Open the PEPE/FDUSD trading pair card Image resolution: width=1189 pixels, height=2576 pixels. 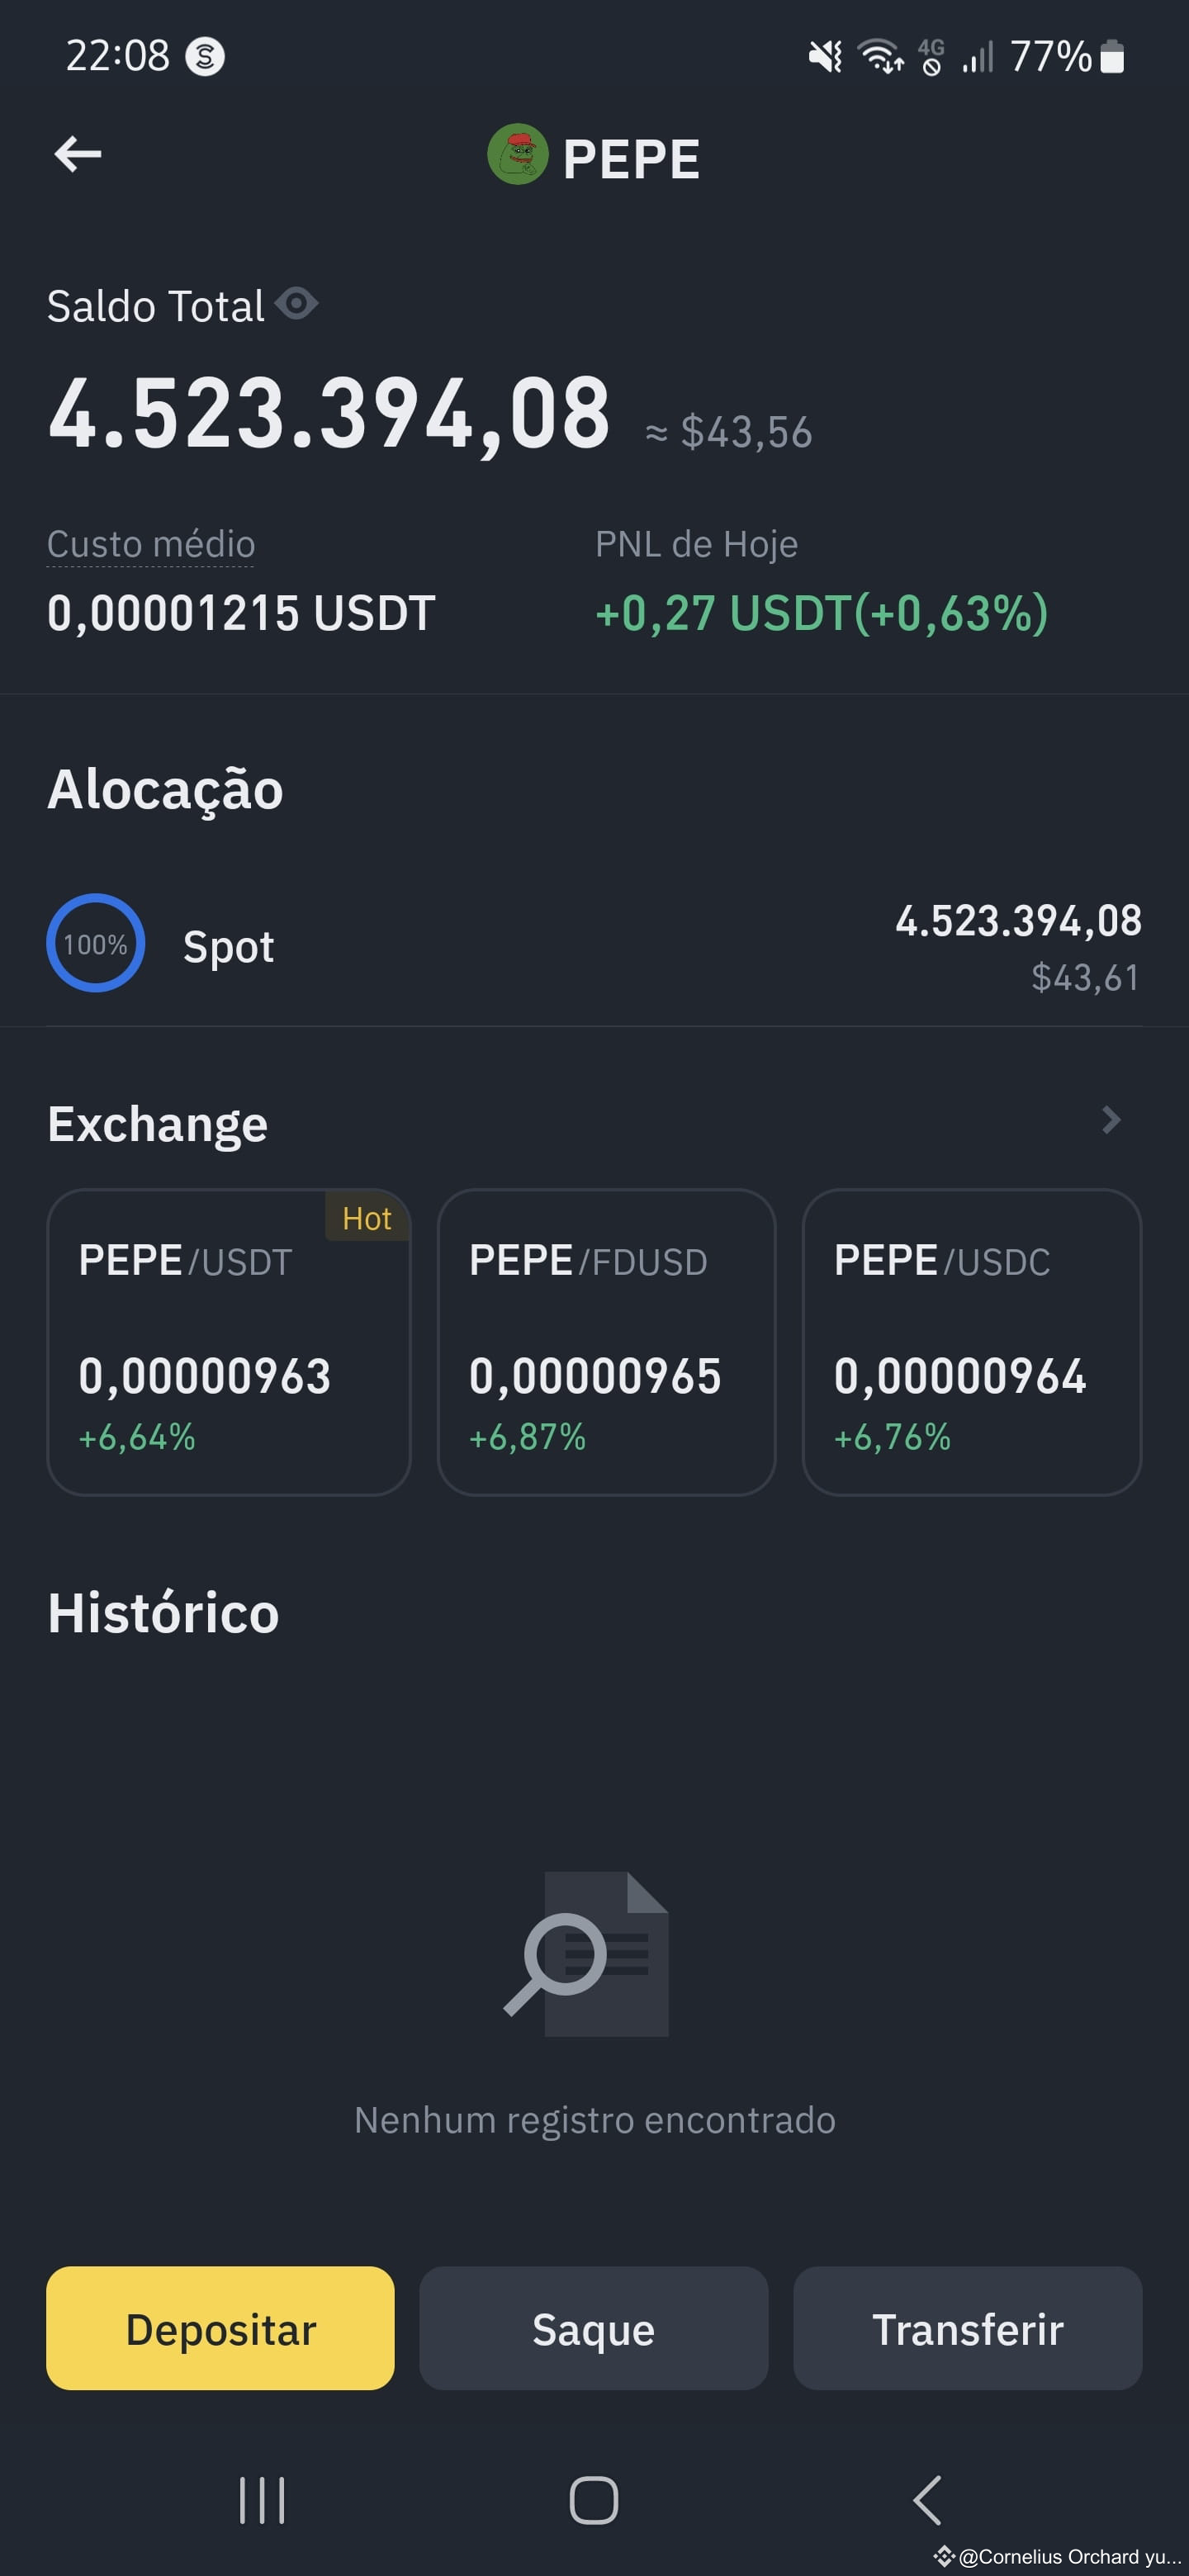point(606,1342)
